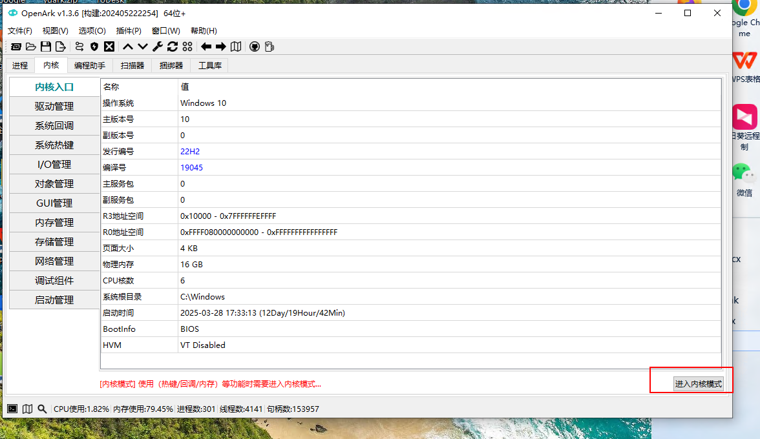Click the GitHub cat icon

(x=255, y=46)
